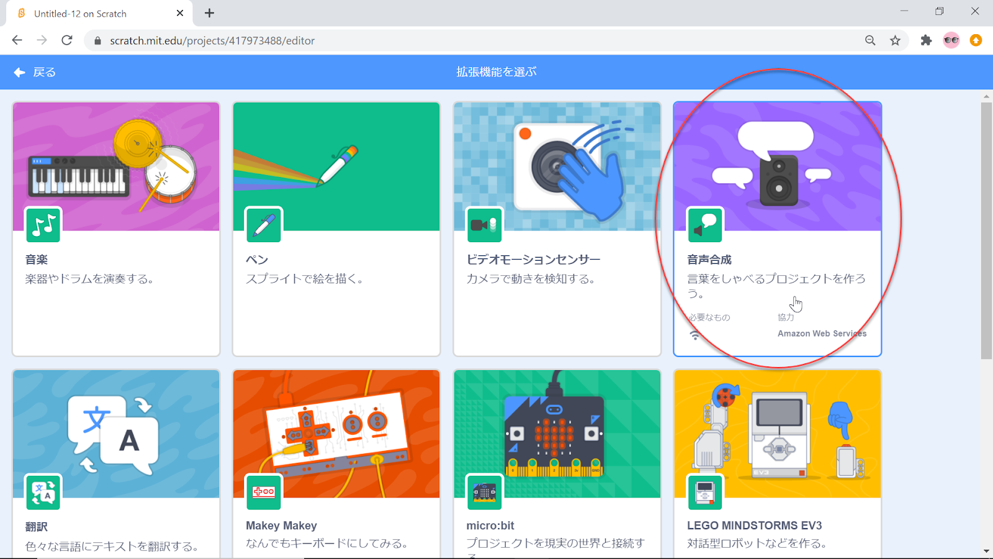The height and width of the screenshot is (559, 993).
Task: Click the Wi-Fi requirement icon on 音声合成 card
Action: 695,335
